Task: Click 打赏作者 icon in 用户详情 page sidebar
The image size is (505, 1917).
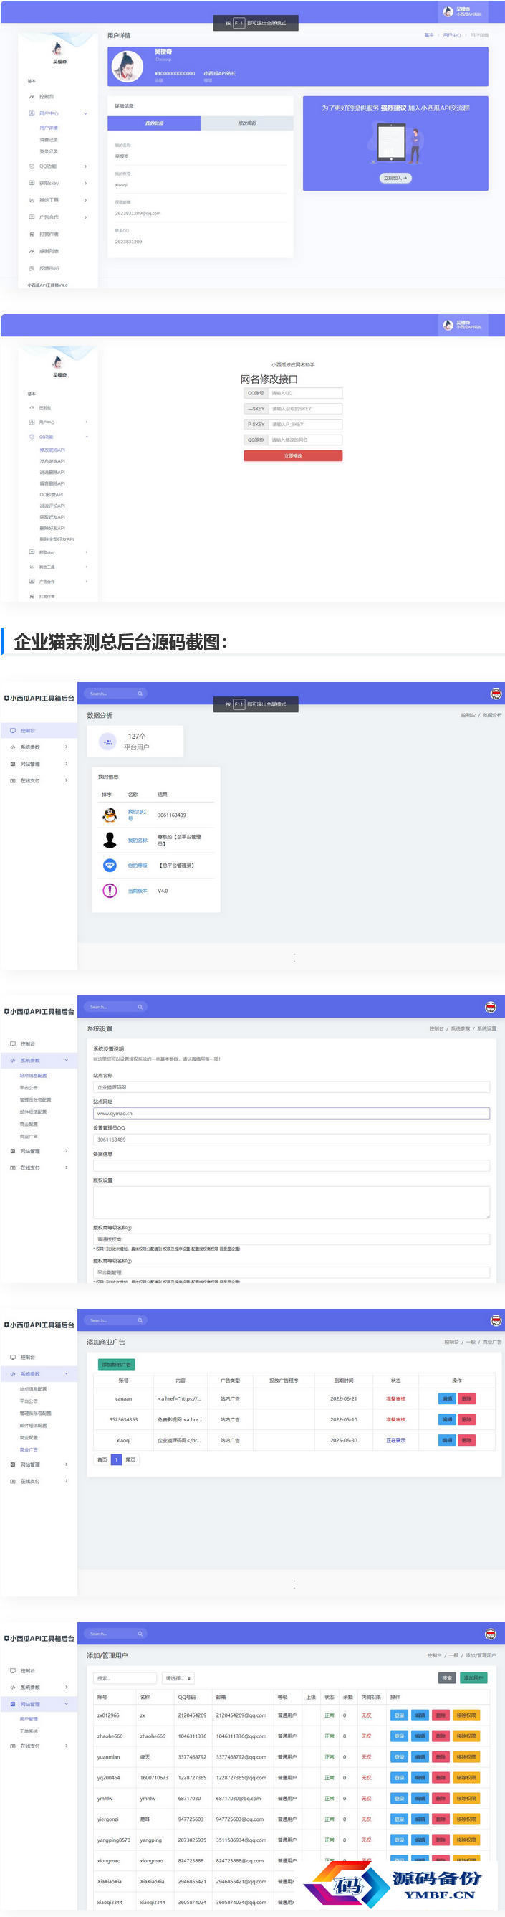Action: (32, 235)
